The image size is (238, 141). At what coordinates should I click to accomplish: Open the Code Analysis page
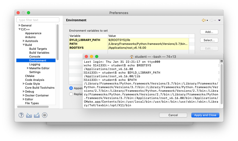[x=35, y=80]
